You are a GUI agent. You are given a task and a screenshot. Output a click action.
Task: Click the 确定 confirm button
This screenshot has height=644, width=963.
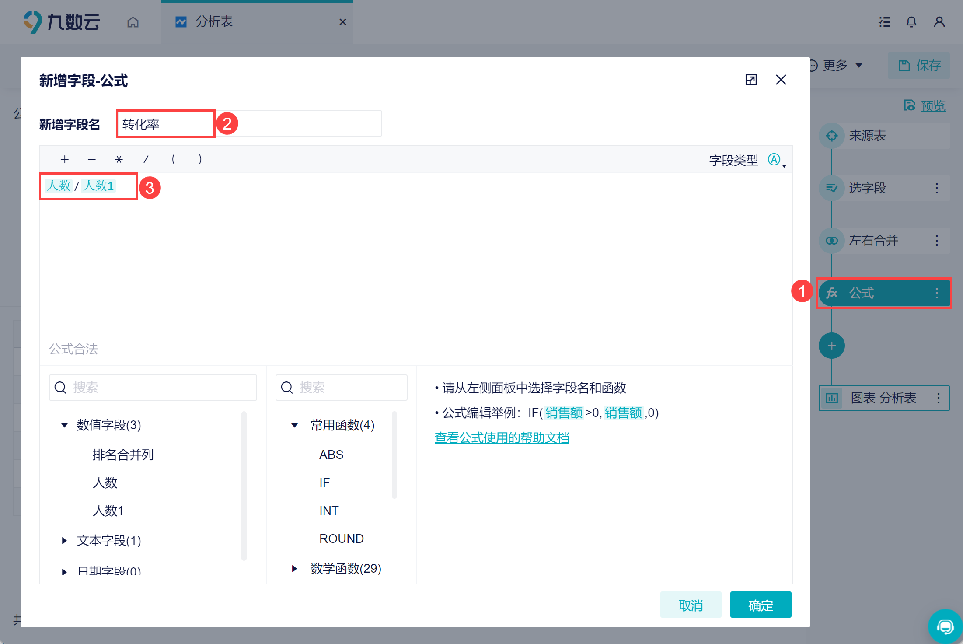[x=761, y=605]
